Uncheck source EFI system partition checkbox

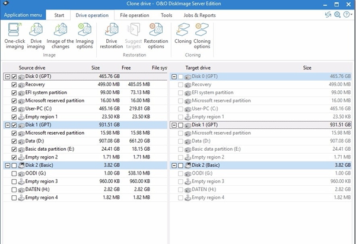point(14,93)
